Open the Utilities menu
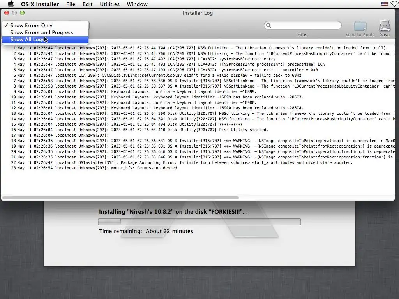 pyautogui.click(x=109, y=4)
